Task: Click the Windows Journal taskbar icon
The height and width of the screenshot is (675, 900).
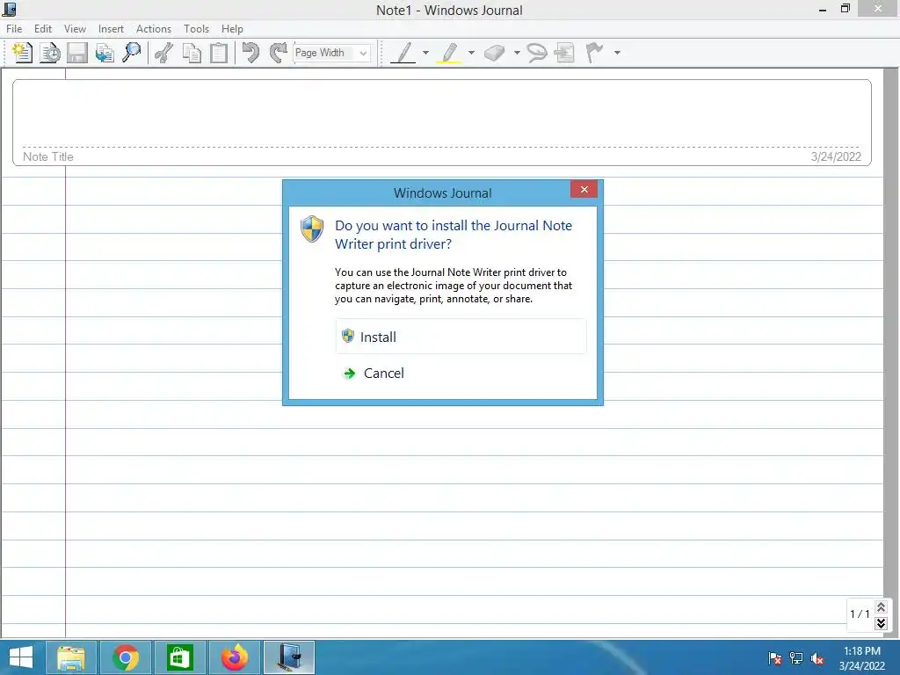Action: 289,657
